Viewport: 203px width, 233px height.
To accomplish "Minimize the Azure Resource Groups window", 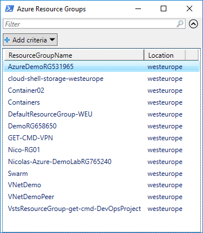I will point(138,8).
